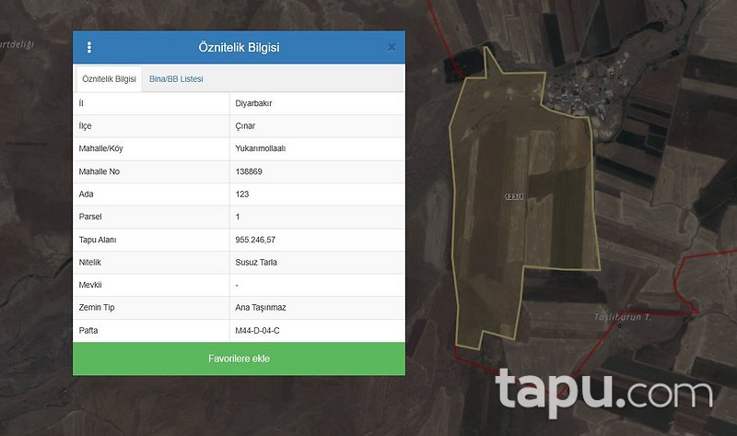Screen dimensions: 737x436
Task: Open the three-dot options menu
Action: (x=89, y=47)
